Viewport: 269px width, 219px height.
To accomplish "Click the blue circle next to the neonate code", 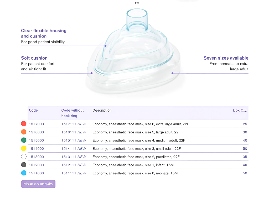I will [x=24, y=173].
